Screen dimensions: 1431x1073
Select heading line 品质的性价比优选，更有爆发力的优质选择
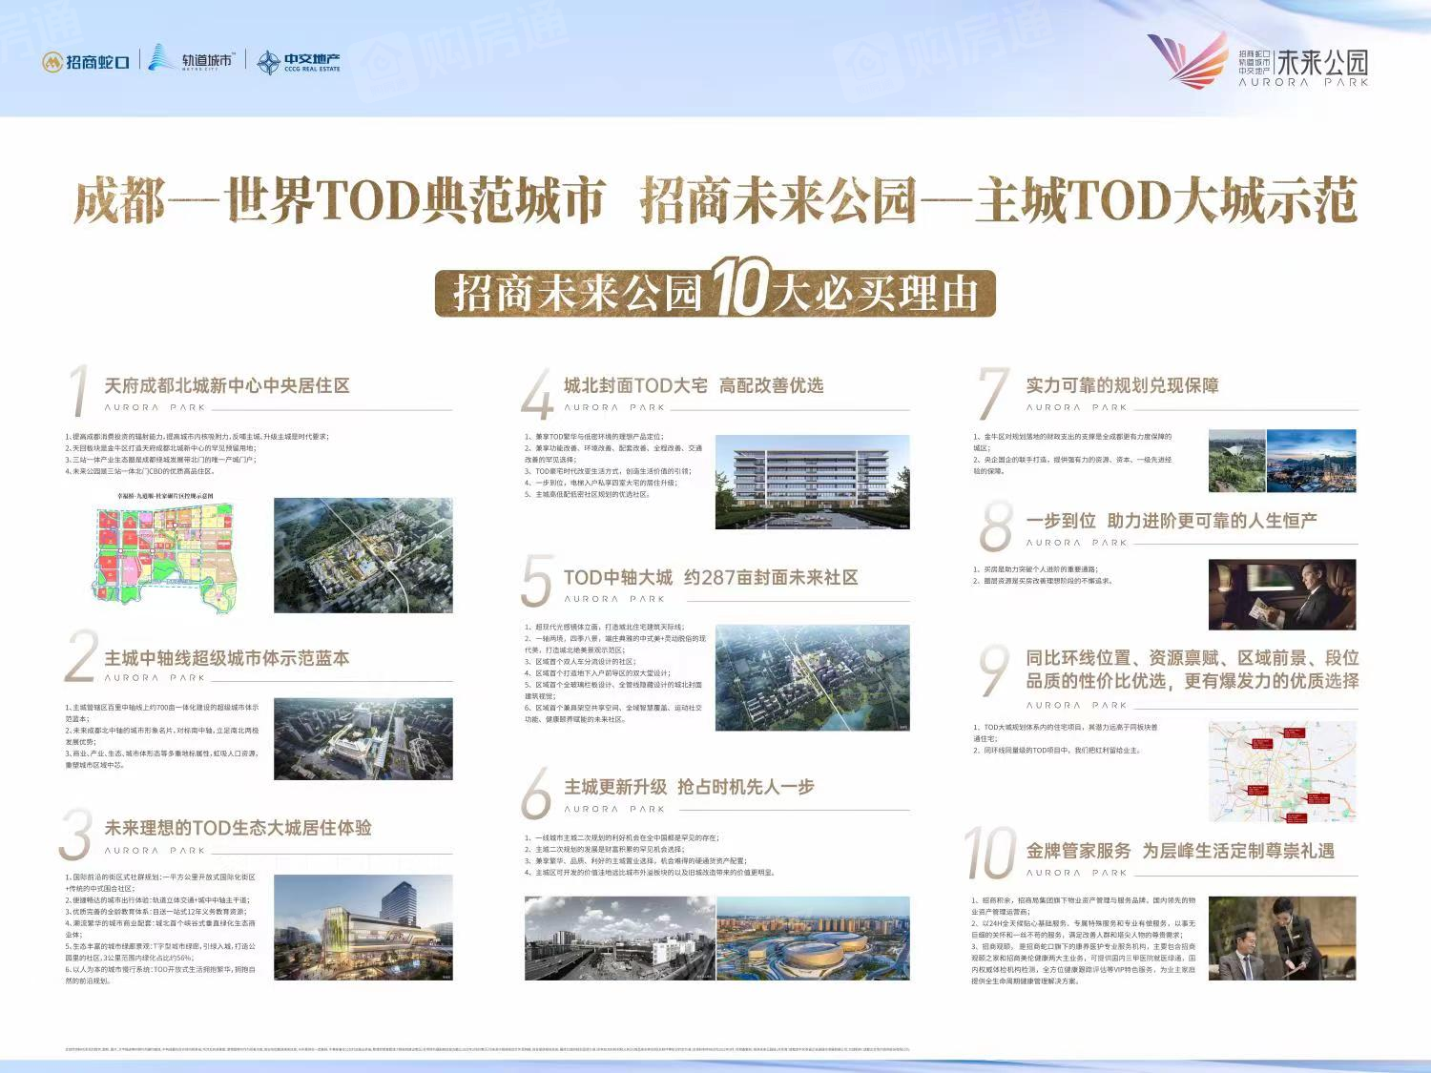1192,681
